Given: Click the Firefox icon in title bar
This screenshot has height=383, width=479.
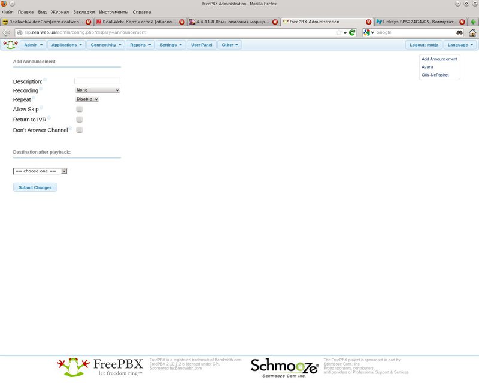Looking at the screenshot, I should pos(4,4).
